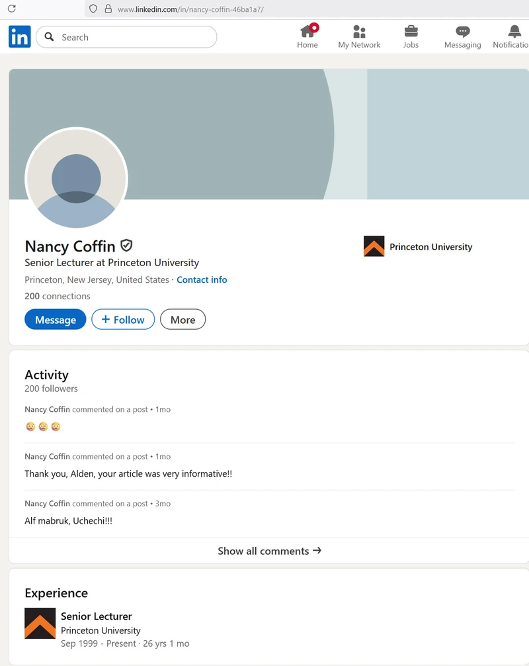Message Nancy Coffin

click(55, 319)
